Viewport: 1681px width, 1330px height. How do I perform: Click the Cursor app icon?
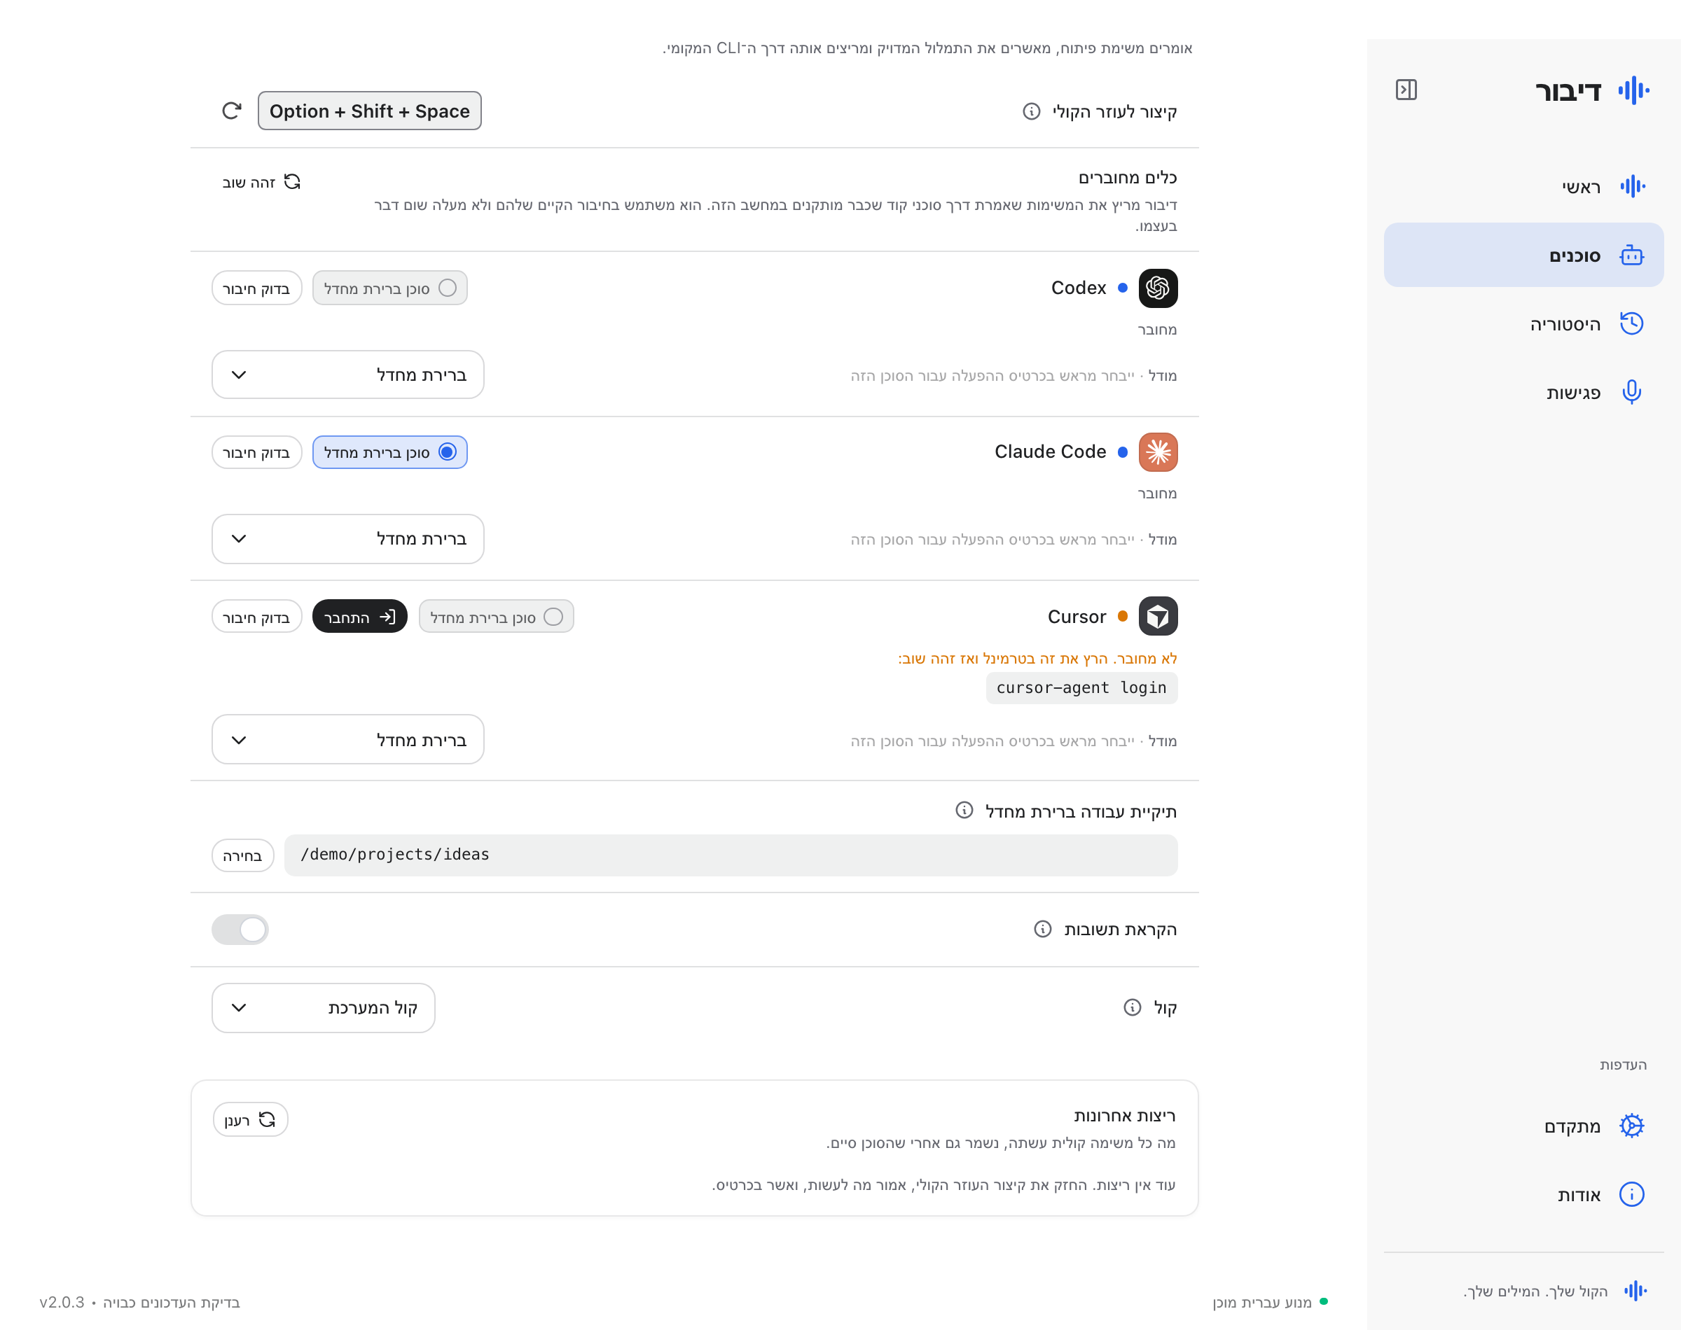pos(1158,616)
